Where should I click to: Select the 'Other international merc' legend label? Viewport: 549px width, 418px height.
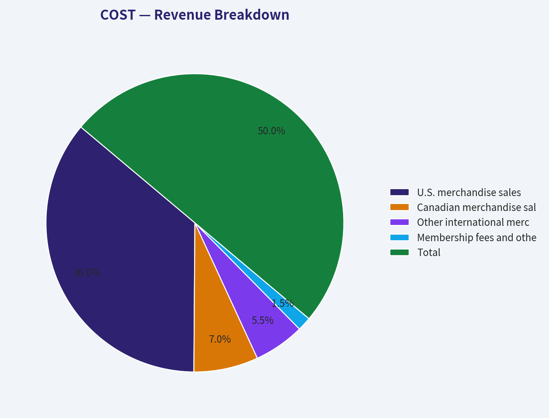point(473,222)
